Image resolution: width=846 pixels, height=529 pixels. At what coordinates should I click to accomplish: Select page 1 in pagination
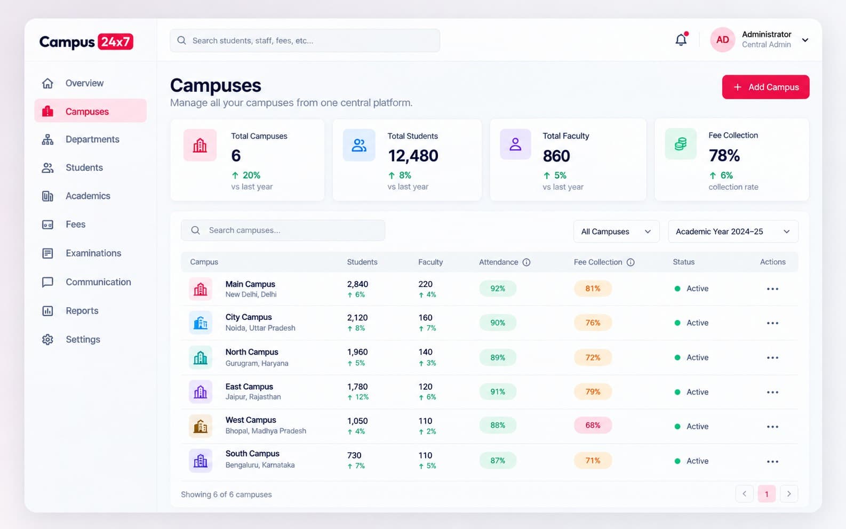coord(767,494)
